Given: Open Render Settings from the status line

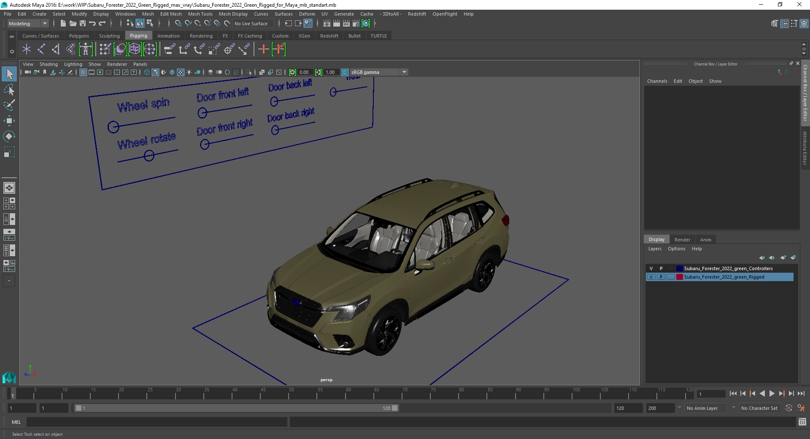Looking at the screenshot, I should point(356,24).
